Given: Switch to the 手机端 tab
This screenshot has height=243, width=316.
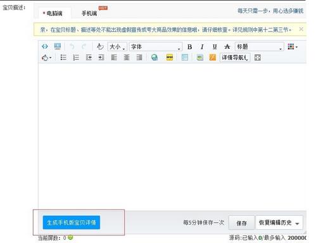Looking at the screenshot, I should [89, 13].
